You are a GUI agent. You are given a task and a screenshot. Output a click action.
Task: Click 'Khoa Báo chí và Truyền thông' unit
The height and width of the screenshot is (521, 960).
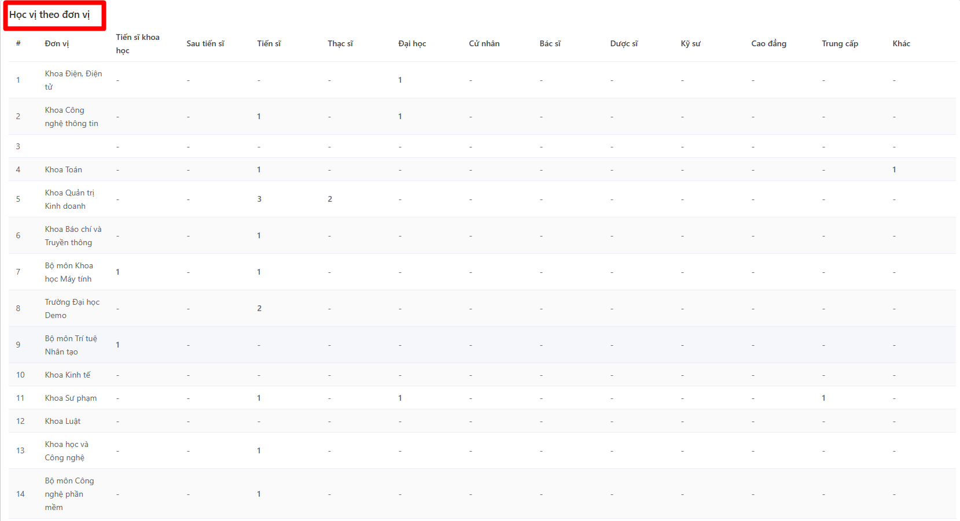pos(73,236)
